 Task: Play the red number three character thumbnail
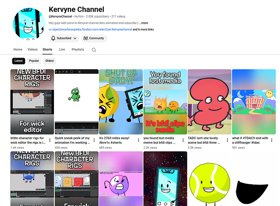pos(209,102)
